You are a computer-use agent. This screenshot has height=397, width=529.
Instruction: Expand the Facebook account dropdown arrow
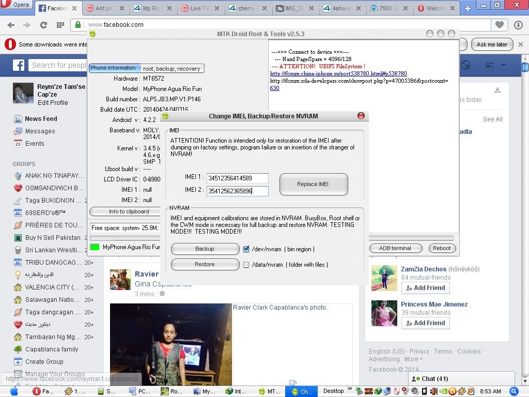tap(503, 65)
